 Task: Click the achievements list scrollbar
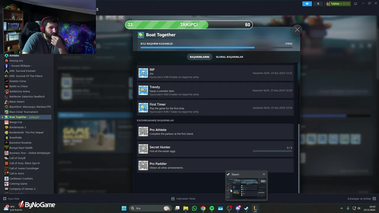(298, 158)
